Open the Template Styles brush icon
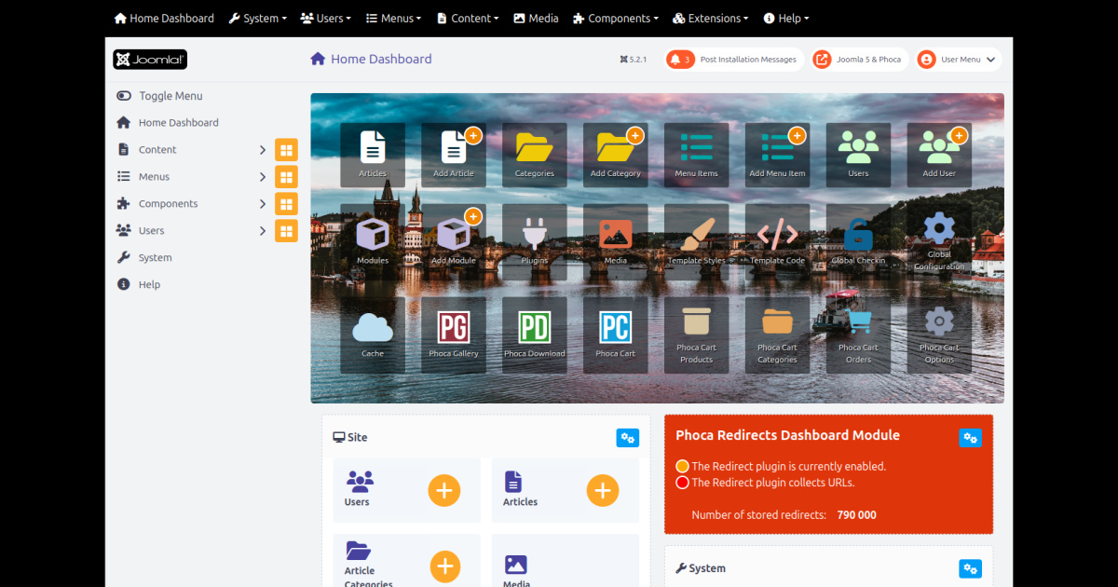The image size is (1118, 587). (x=697, y=242)
